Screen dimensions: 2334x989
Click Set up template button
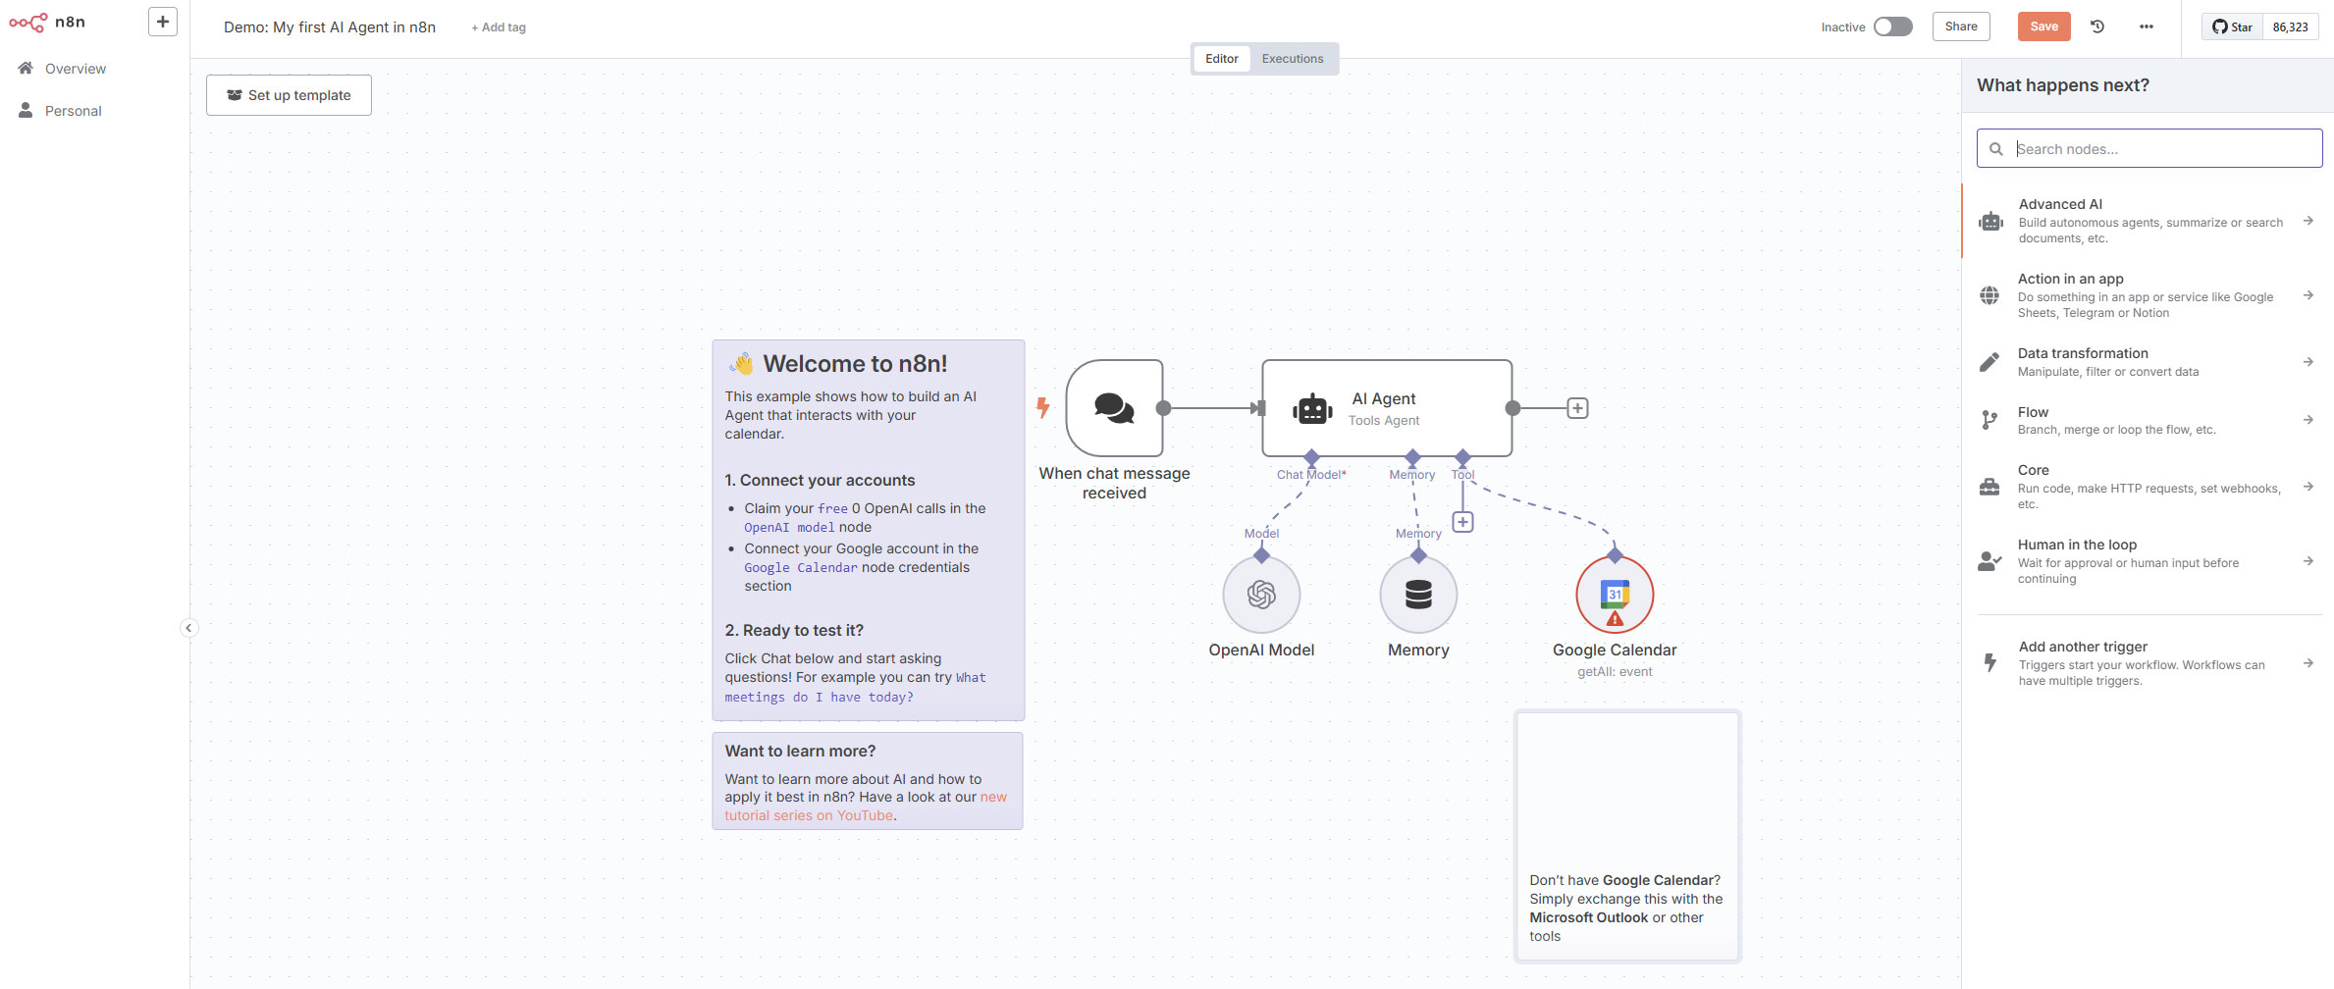tap(289, 95)
